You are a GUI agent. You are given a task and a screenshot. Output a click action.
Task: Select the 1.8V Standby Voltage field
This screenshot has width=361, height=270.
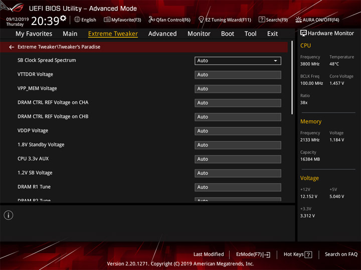pyautogui.click(x=238, y=145)
